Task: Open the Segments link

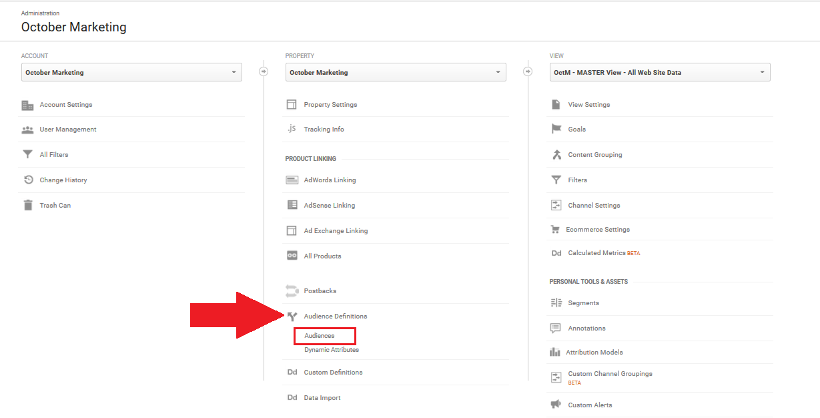Action: 584,303
